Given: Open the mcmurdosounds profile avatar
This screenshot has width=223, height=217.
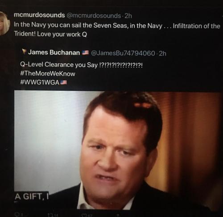Looking at the screenshot, I should click(4, 23).
